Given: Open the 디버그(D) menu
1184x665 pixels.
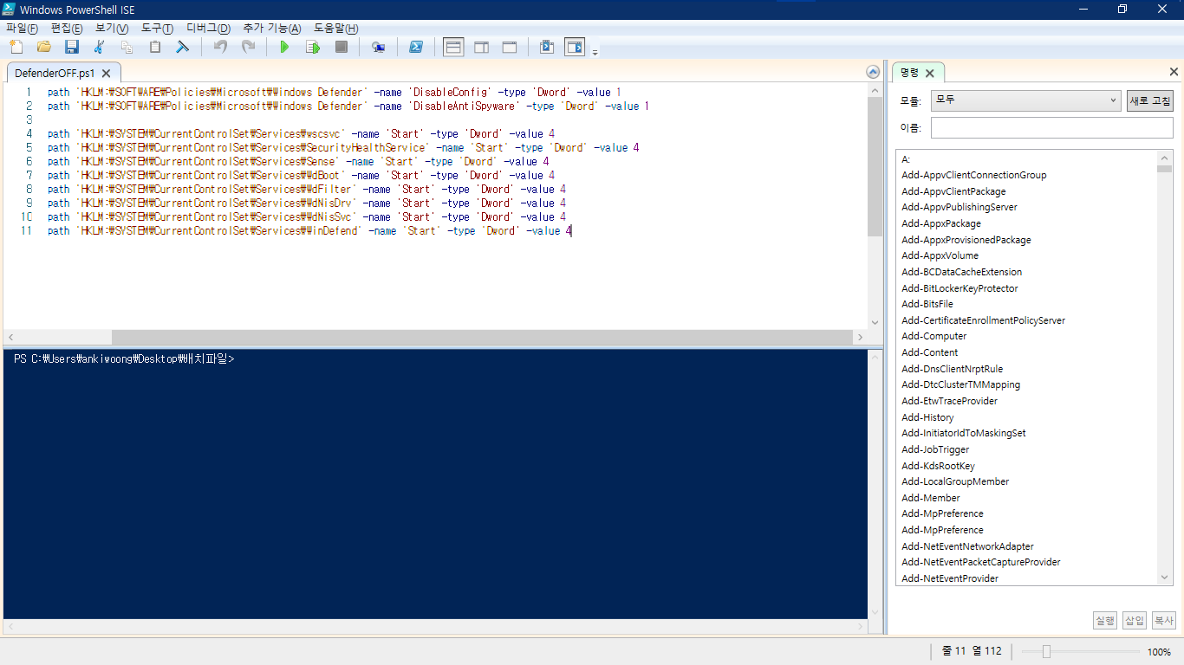Looking at the screenshot, I should pyautogui.click(x=208, y=29).
